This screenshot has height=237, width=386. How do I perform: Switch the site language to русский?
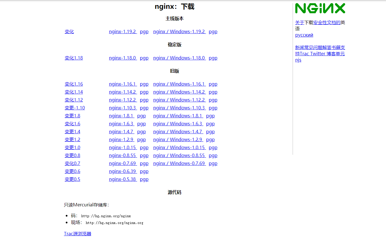click(x=304, y=35)
